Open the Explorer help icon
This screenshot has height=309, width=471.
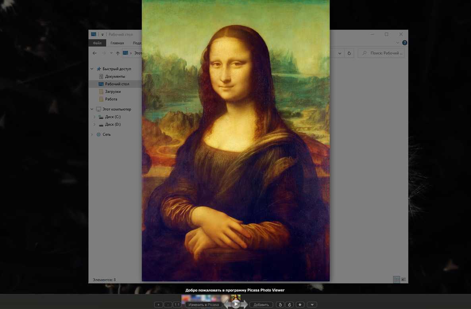click(405, 42)
